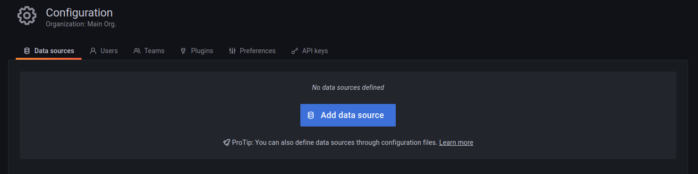Click the Users tab person icon
This screenshot has width=698, height=174.
pos(93,51)
